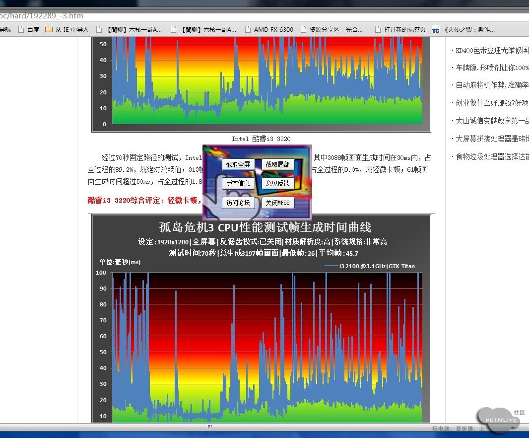This screenshot has height=438, width=529.
Task: Click the 单位:毫秒(ms) axis unit label
Action: pos(120,262)
